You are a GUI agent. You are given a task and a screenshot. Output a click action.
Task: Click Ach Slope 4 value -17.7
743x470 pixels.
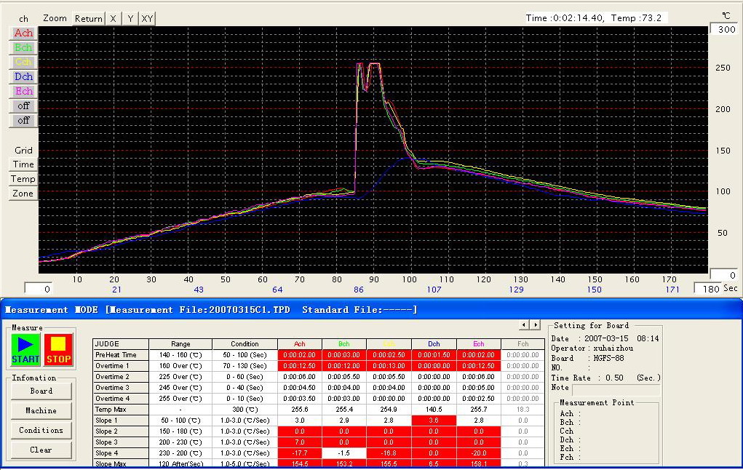tap(300, 453)
